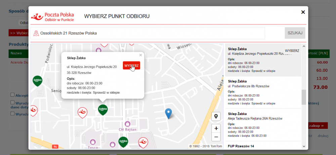Click Acerola product link in background page

tap(19, 62)
